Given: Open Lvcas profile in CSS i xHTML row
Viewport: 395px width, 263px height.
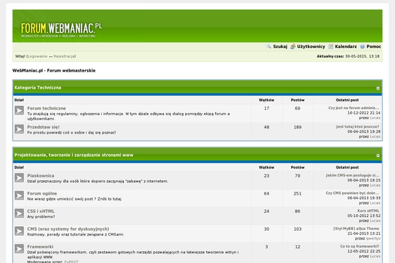Looking at the screenshot, I should (x=375, y=221).
